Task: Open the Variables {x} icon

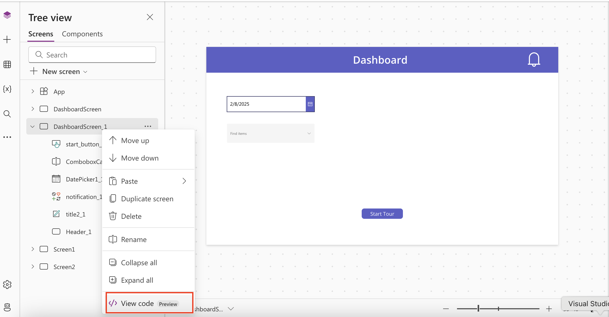Action: tap(7, 89)
